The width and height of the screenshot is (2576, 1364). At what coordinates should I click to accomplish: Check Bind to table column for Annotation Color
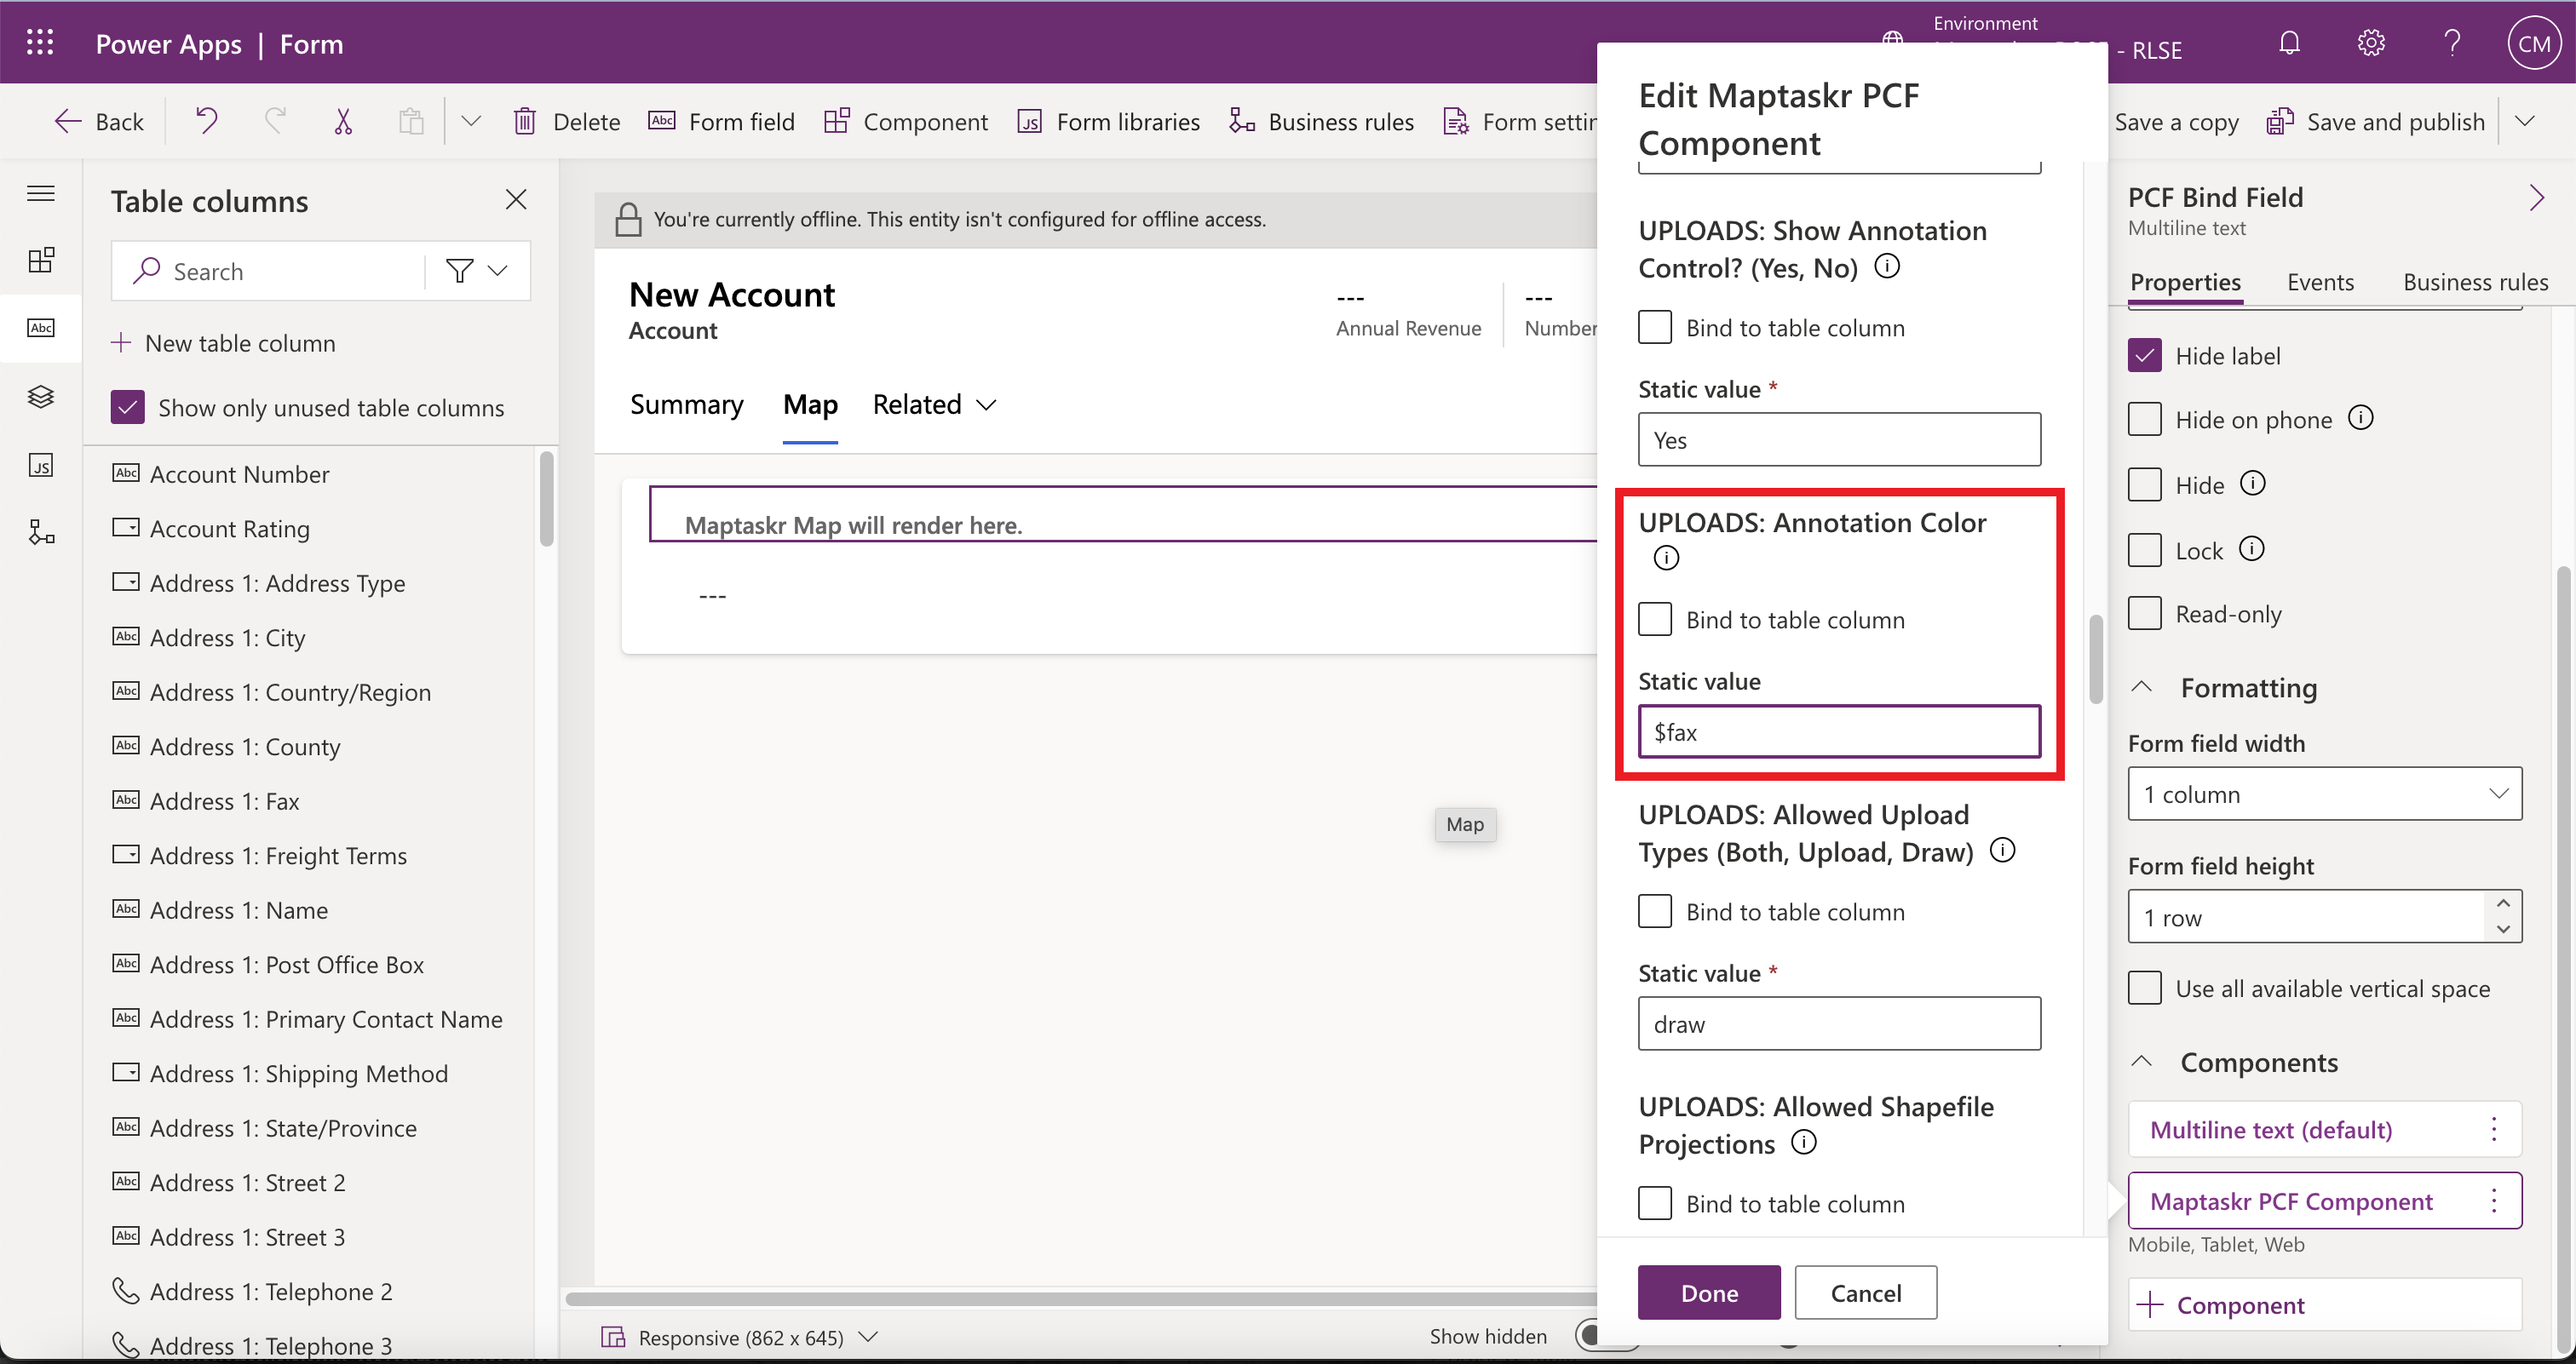click(1654, 618)
